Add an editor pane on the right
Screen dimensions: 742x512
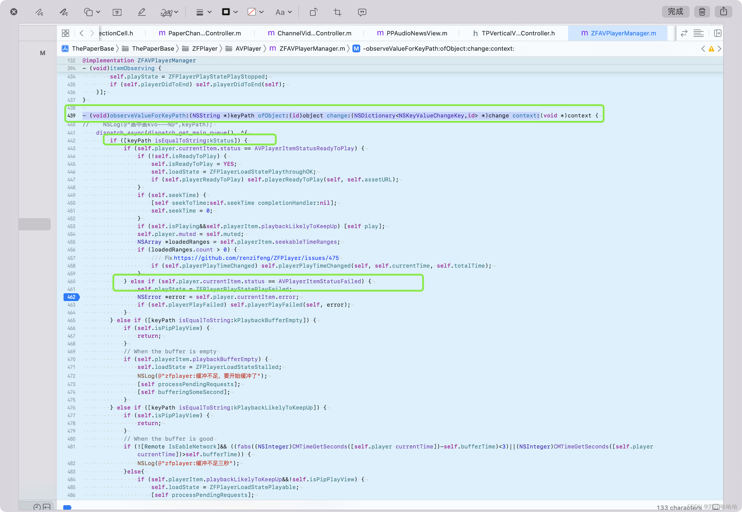tap(718, 33)
